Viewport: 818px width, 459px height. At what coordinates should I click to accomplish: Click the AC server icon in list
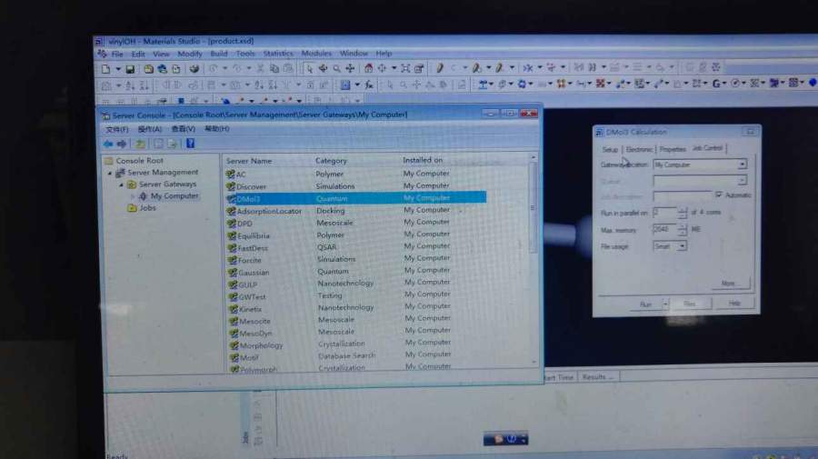[231, 174]
